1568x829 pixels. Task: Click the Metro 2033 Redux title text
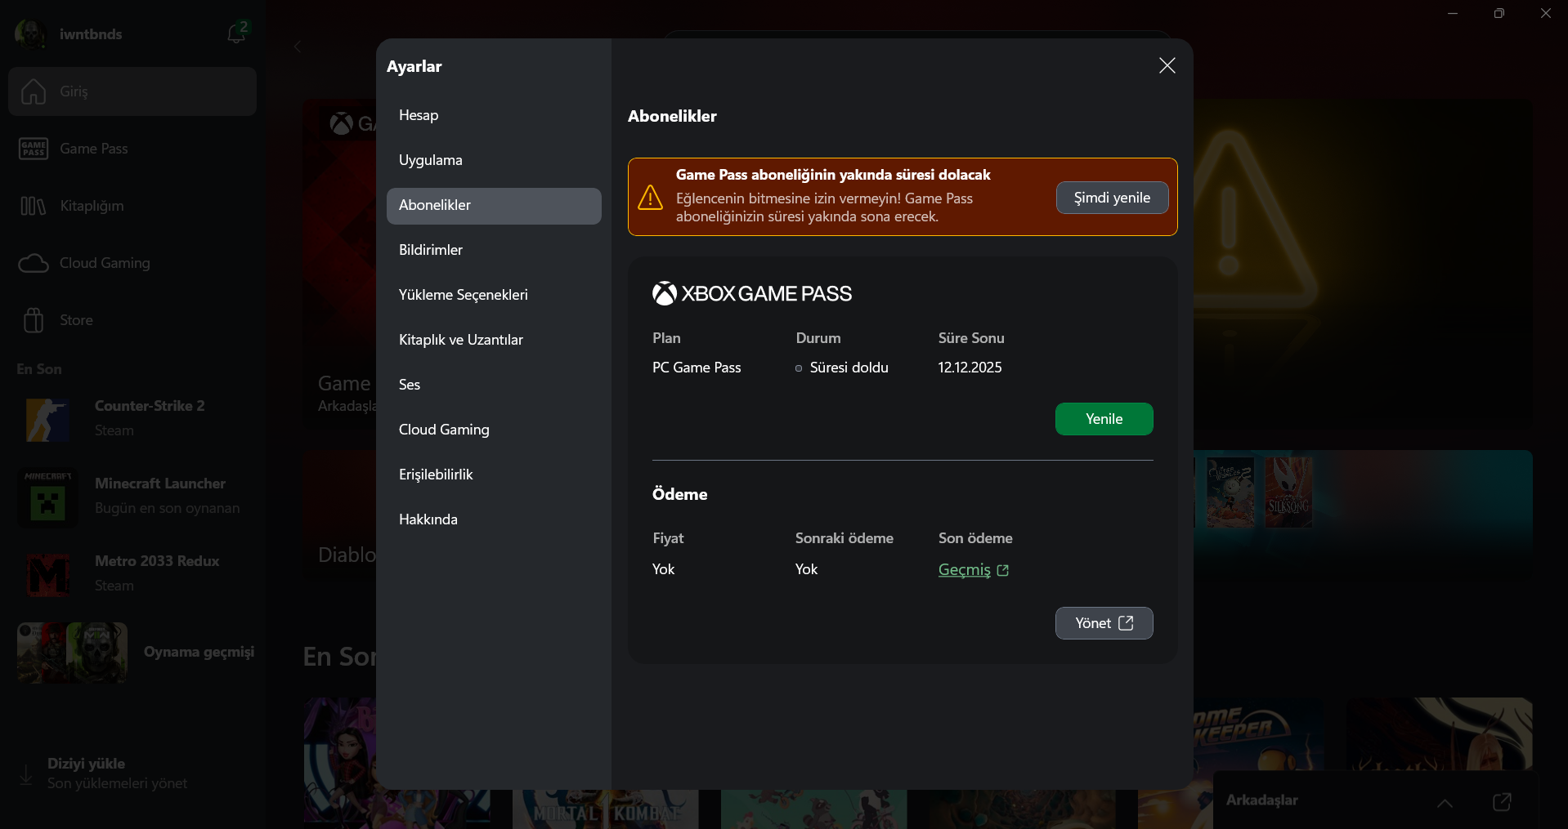tap(157, 561)
